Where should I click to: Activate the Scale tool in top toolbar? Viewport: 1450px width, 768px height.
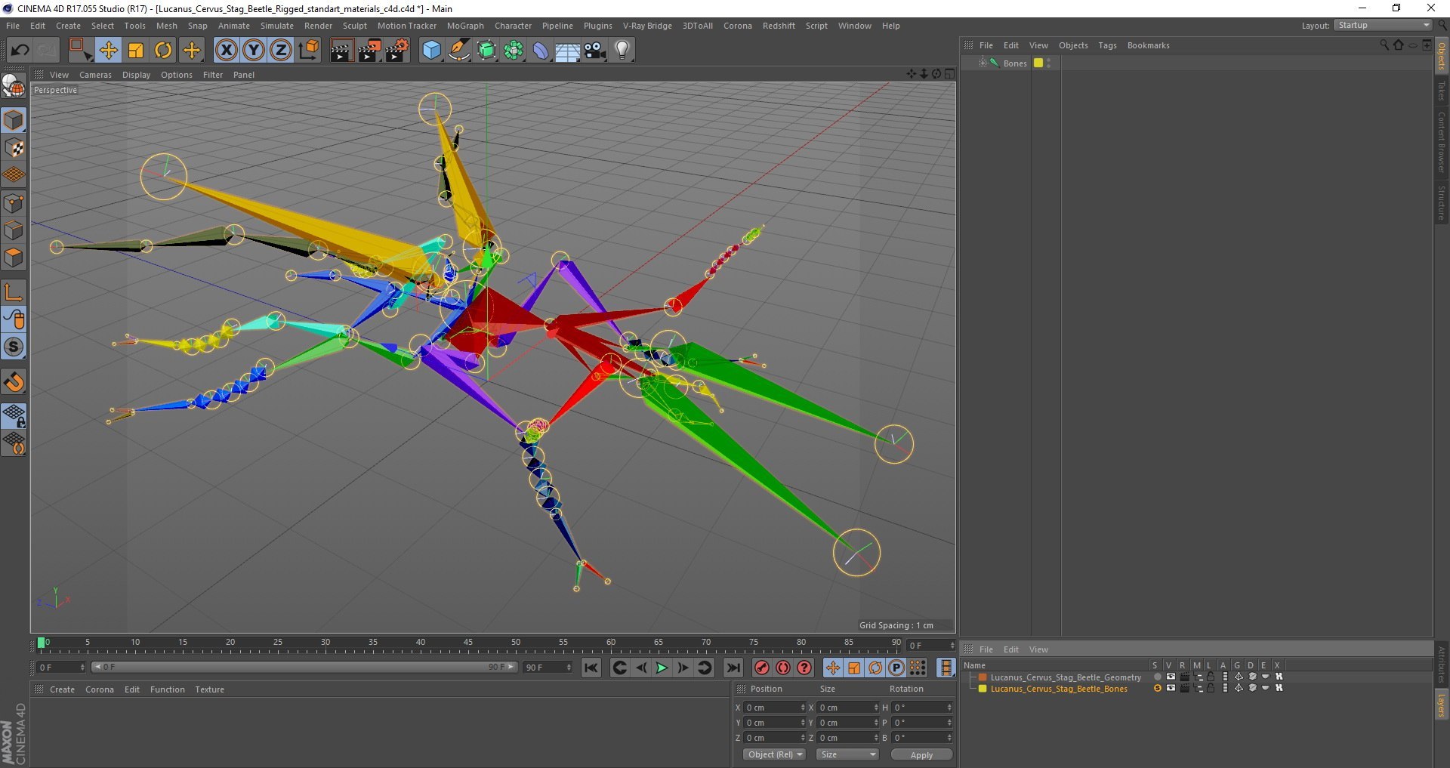point(136,50)
